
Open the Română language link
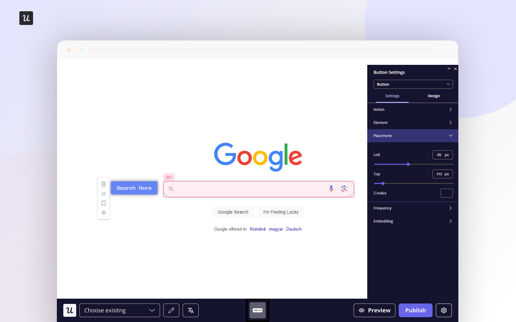click(258, 229)
